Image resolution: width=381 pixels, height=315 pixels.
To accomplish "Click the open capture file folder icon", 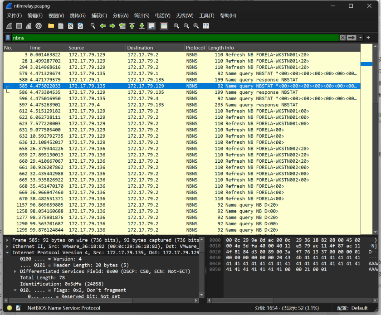I will point(51,26).
